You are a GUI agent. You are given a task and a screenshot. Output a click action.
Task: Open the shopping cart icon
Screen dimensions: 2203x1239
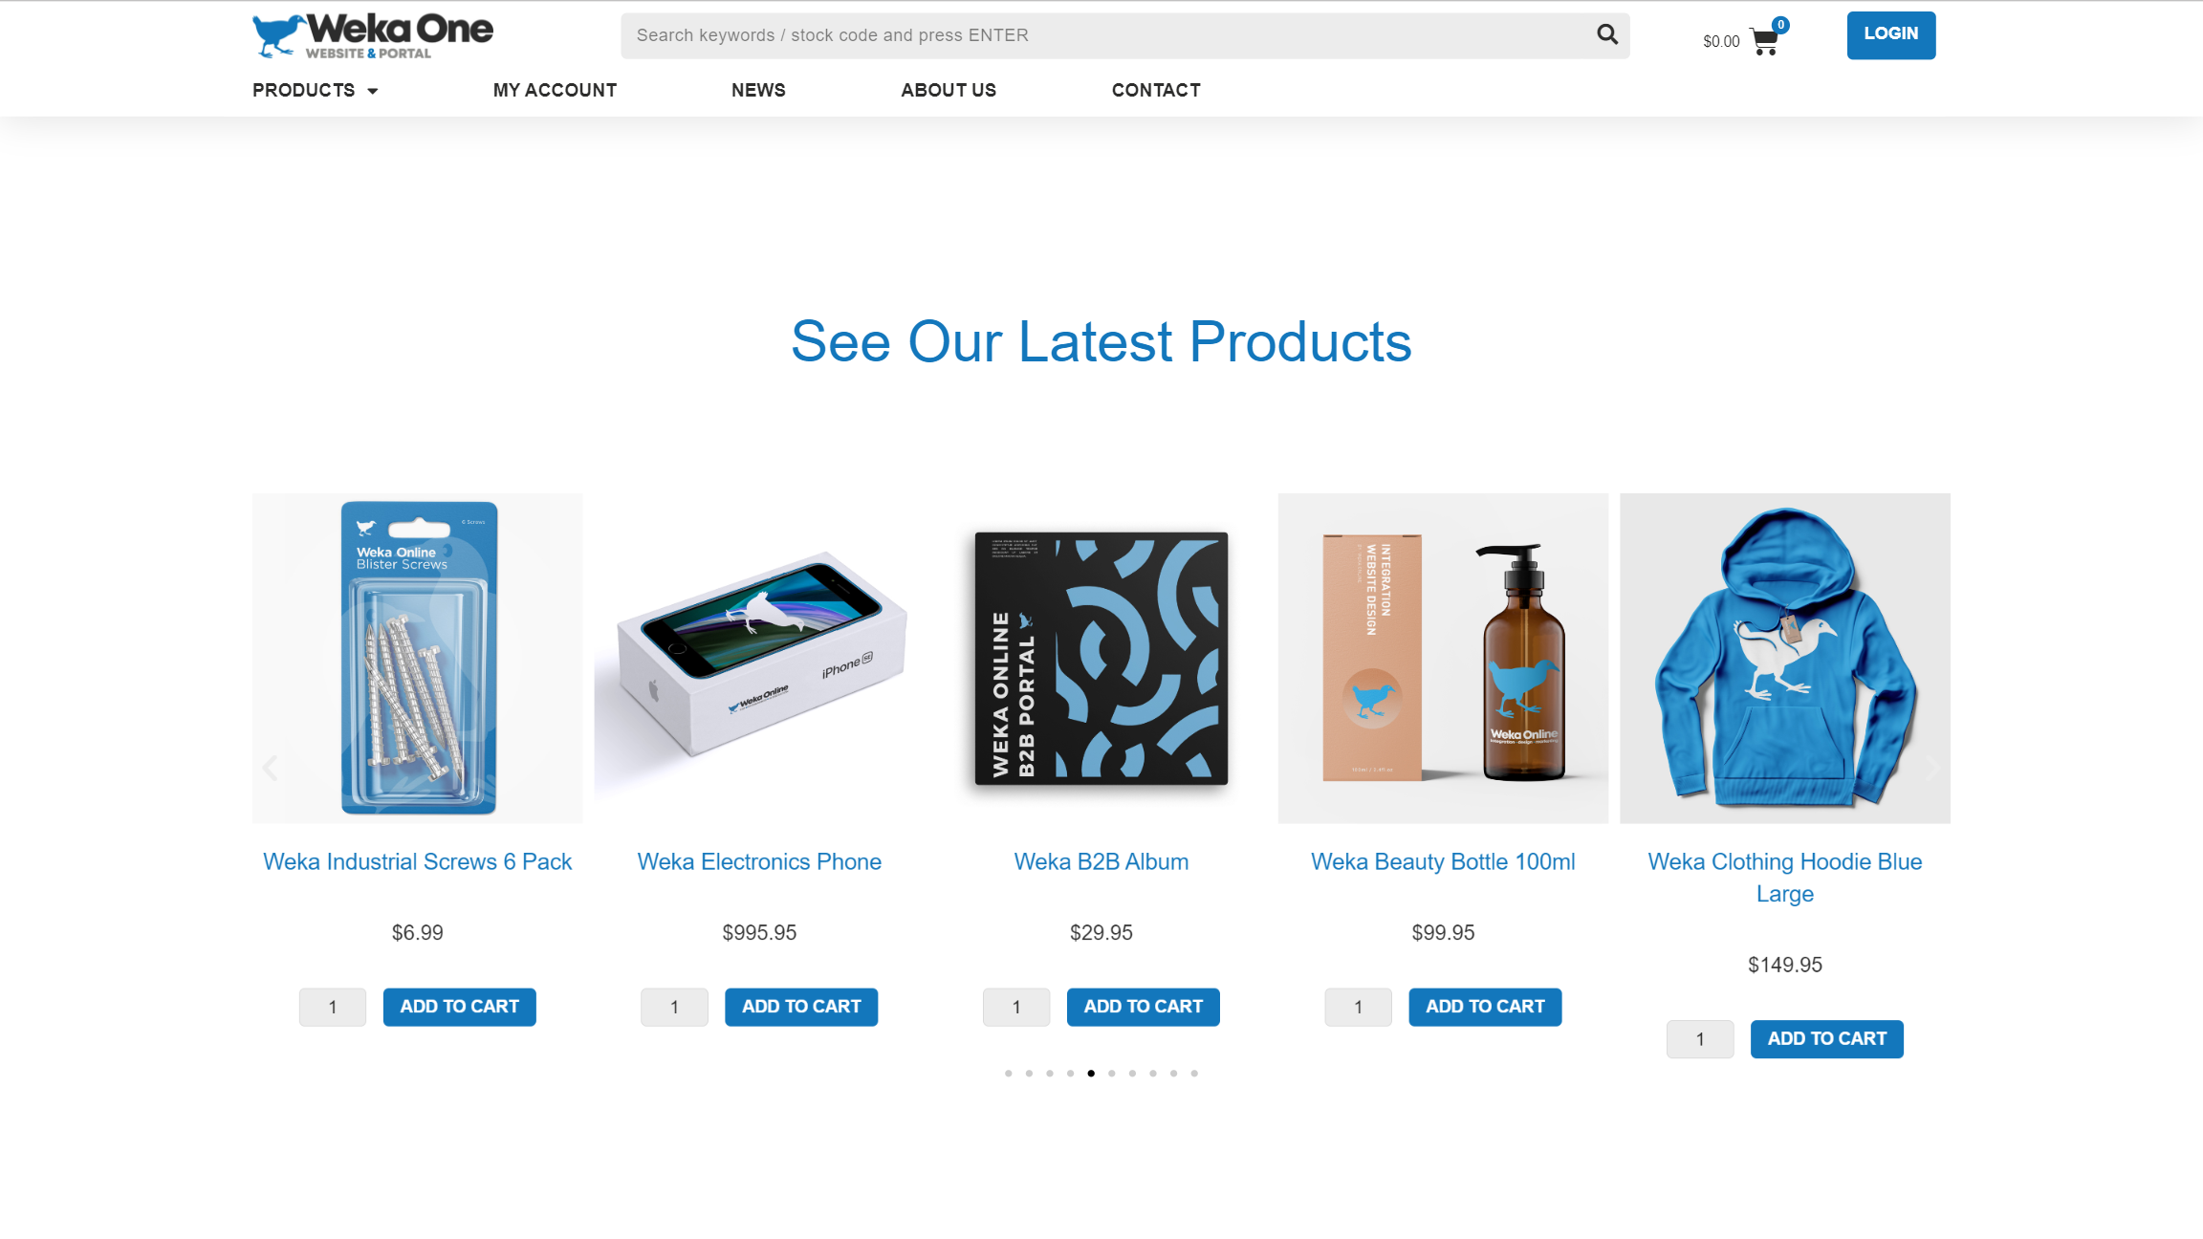pyautogui.click(x=1764, y=41)
